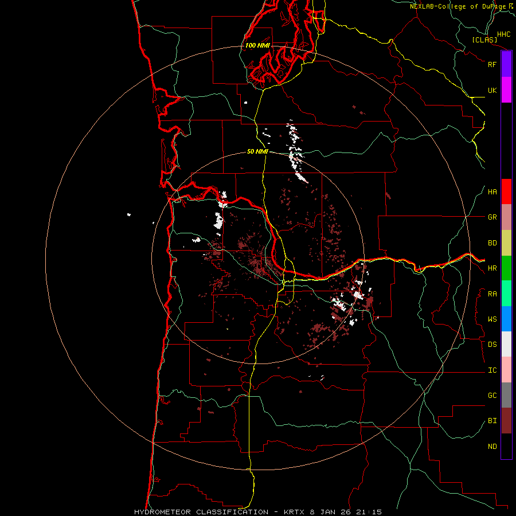Click the 100 NMI range ring label
This screenshot has height=516, width=516.
point(257,45)
